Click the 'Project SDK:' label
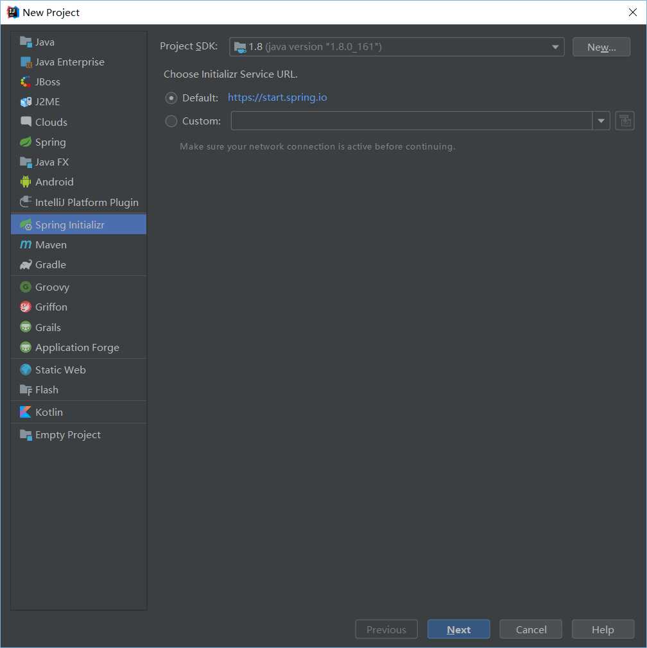 click(x=189, y=46)
